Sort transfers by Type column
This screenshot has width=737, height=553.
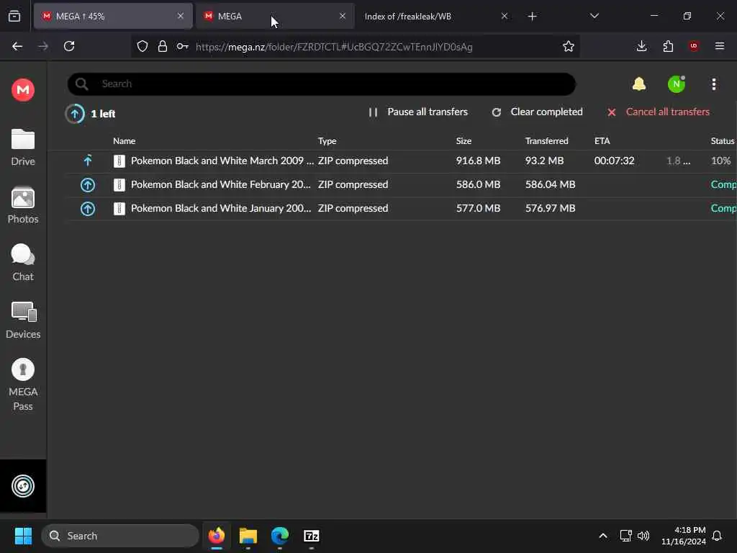[327, 141]
